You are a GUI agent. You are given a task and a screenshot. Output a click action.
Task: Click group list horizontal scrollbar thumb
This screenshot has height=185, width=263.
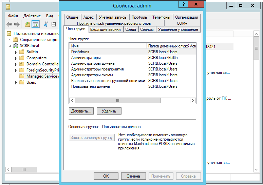click(118, 100)
